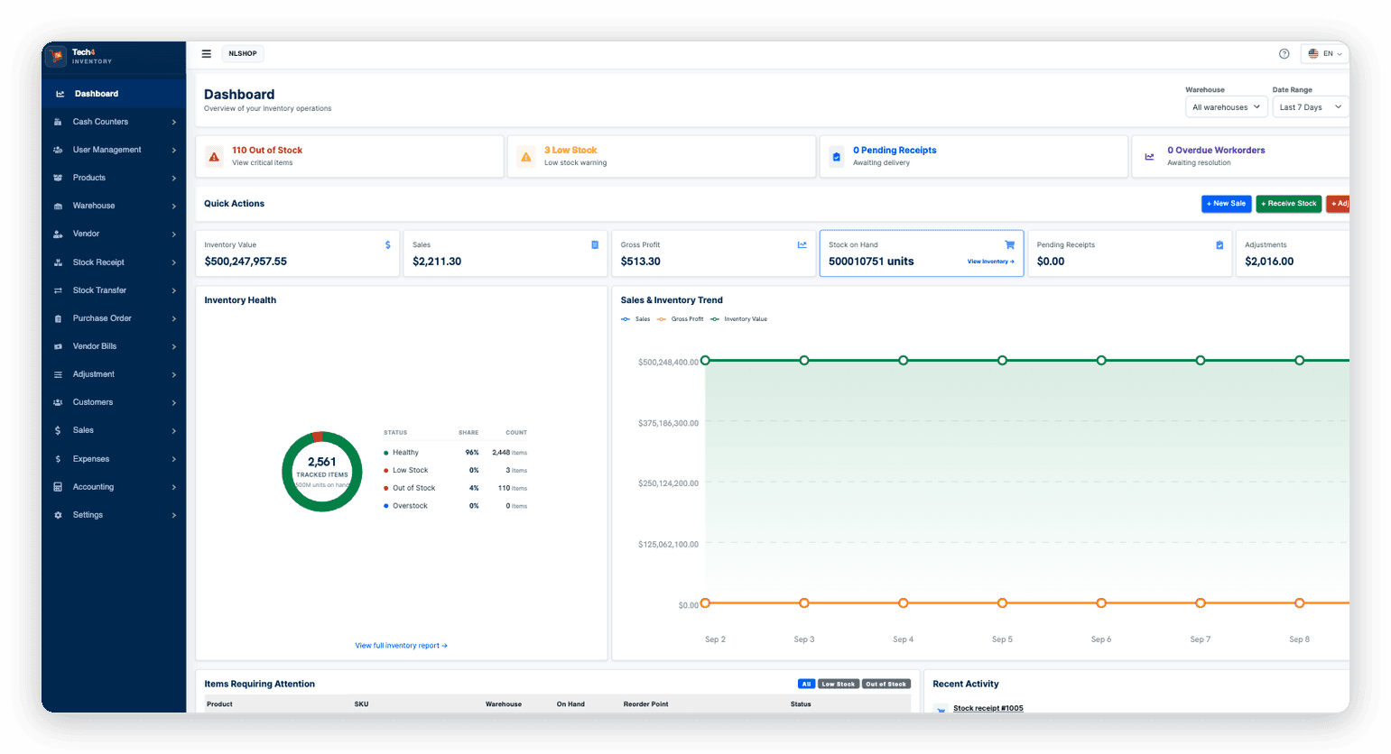
Task: Open the Last 7 Days date range dropdown
Action: [1311, 107]
